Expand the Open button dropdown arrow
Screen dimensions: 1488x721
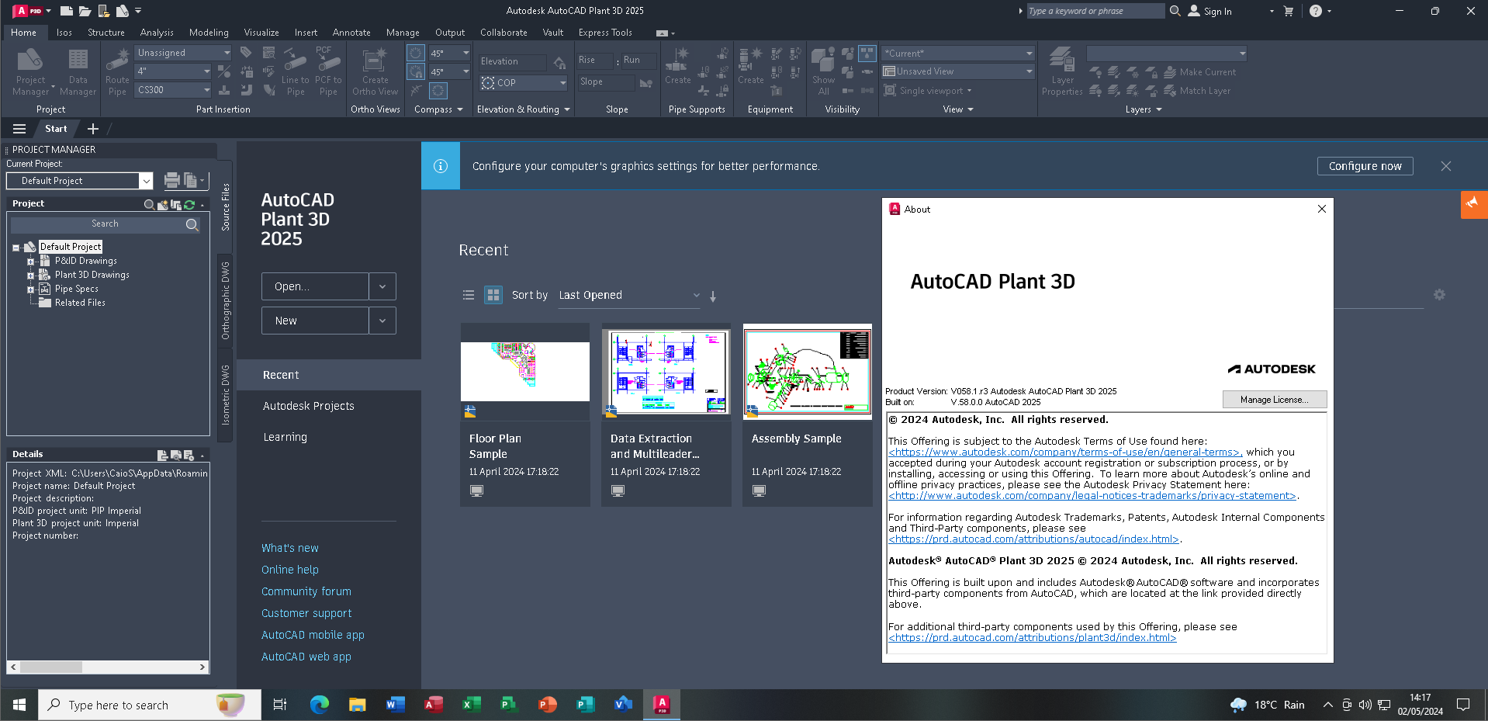click(x=382, y=286)
